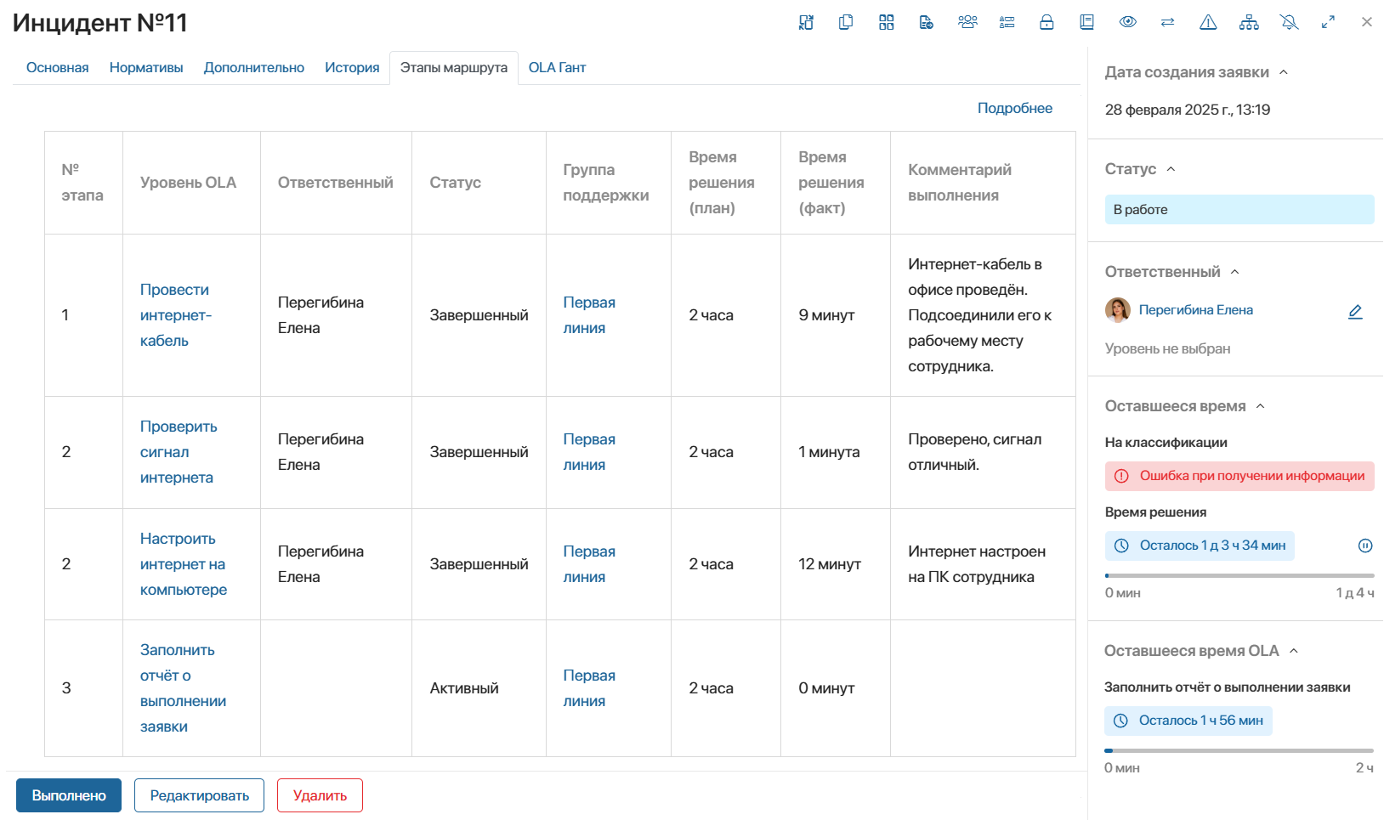This screenshot has height=820, width=1384.
Task: Edit the responsible person pencil icon
Action: click(1355, 312)
